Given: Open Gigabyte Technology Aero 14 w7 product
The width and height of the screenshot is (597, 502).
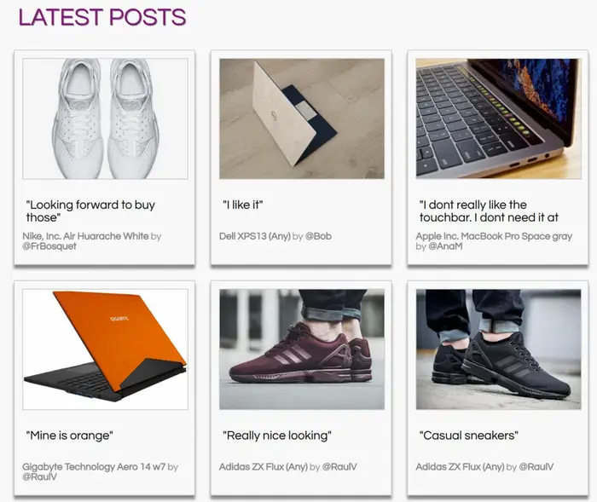Looking at the screenshot, I should pos(93,466).
